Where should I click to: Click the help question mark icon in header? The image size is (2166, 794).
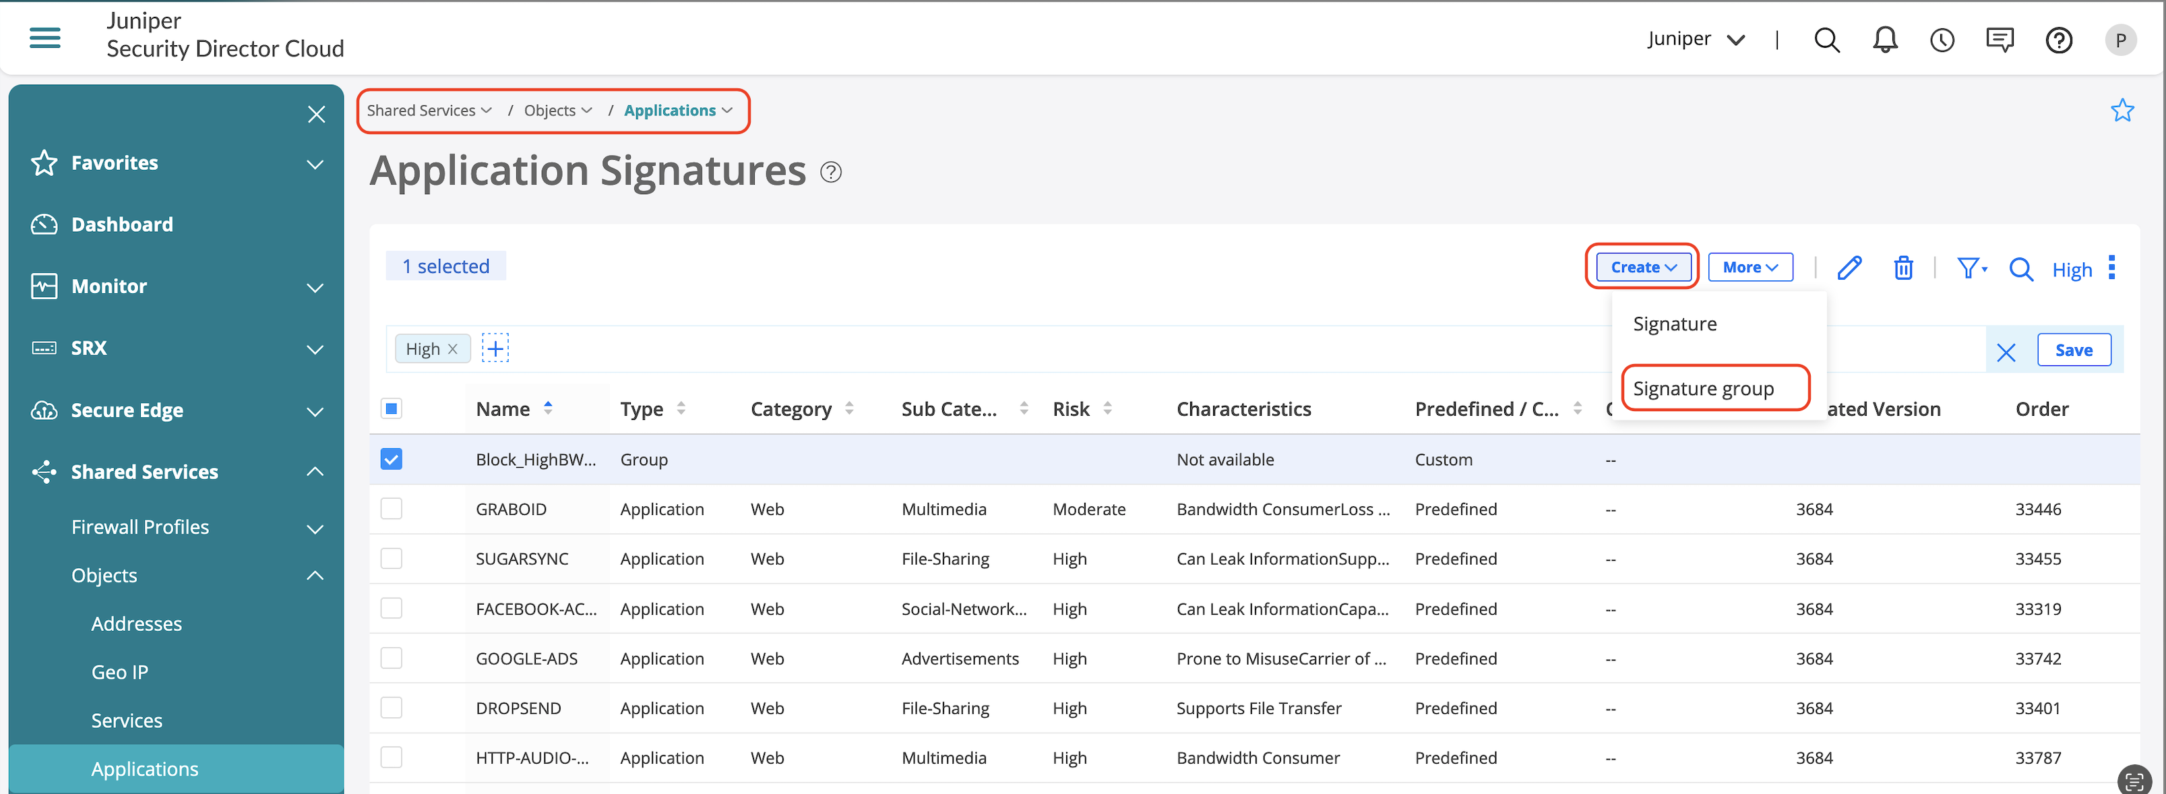2058,40
